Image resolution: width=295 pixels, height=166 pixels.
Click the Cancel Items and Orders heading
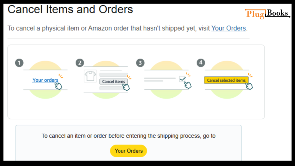click(70, 9)
